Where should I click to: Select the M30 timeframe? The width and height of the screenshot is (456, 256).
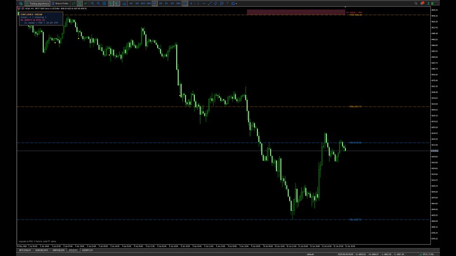pos(149,3)
